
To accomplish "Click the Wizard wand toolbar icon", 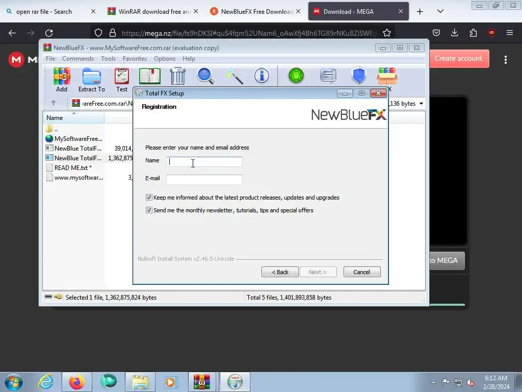I will coord(234,77).
